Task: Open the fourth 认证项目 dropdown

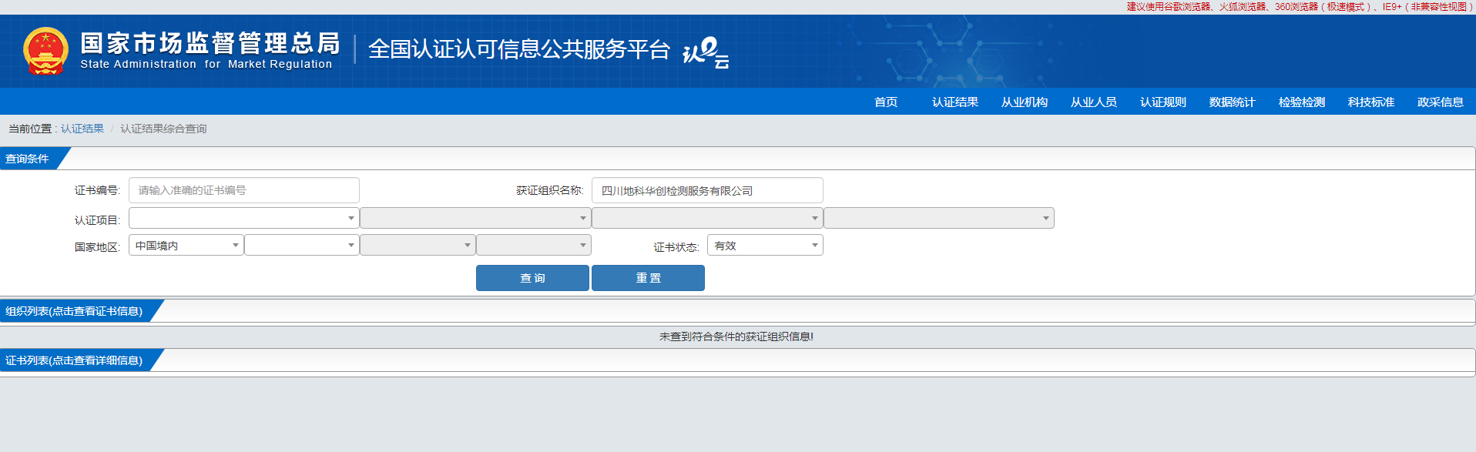Action: pos(939,218)
